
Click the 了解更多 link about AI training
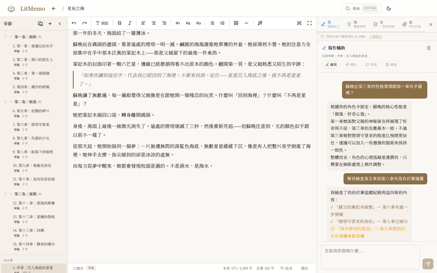pos(376,36)
